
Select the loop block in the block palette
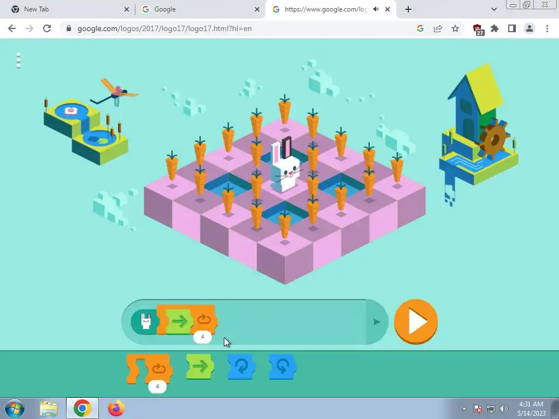[150, 369]
